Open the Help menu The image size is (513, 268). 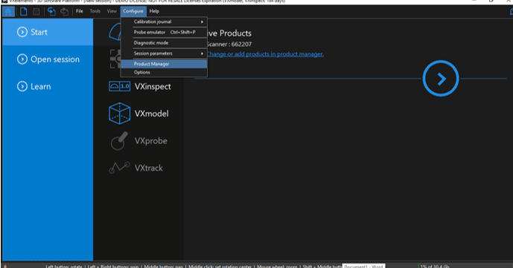(154, 11)
